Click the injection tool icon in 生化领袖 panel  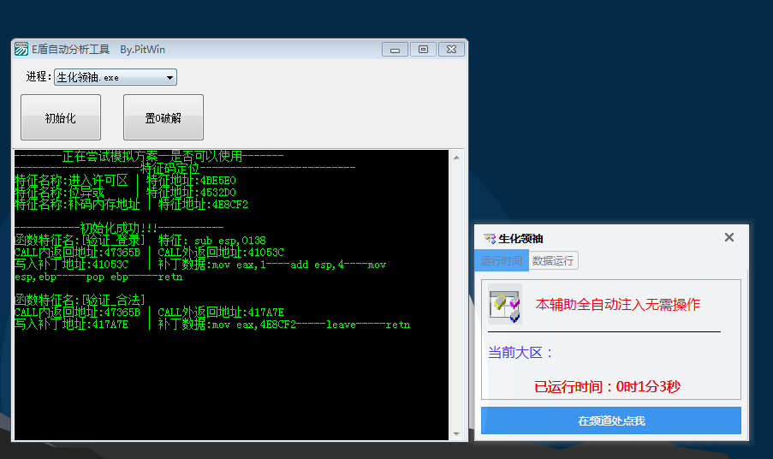(505, 304)
